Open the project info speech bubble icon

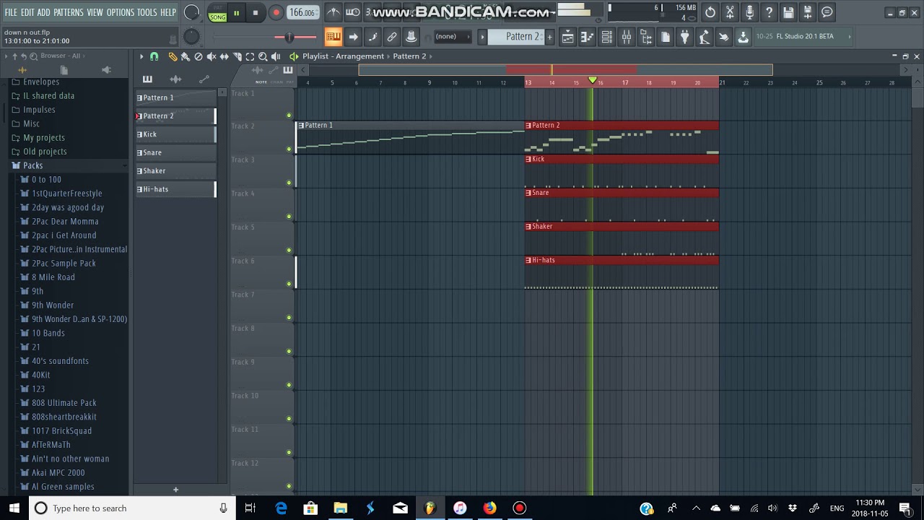click(827, 12)
